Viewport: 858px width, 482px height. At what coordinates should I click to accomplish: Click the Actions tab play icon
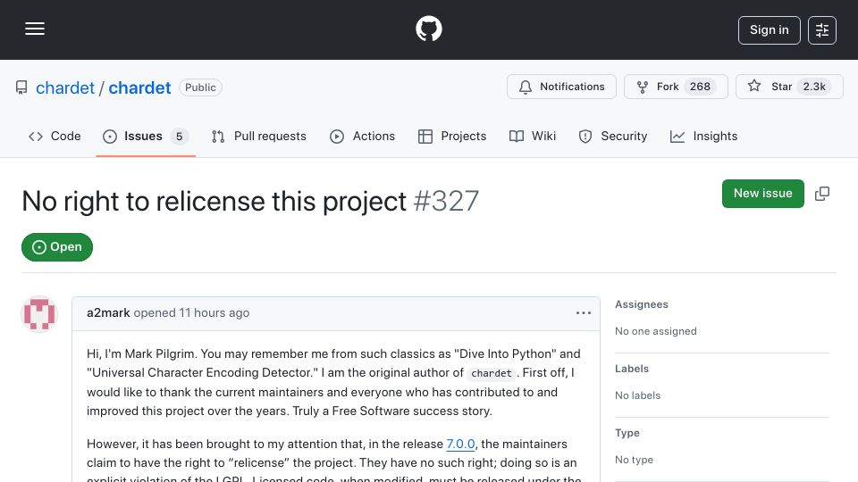click(x=337, y=137)
